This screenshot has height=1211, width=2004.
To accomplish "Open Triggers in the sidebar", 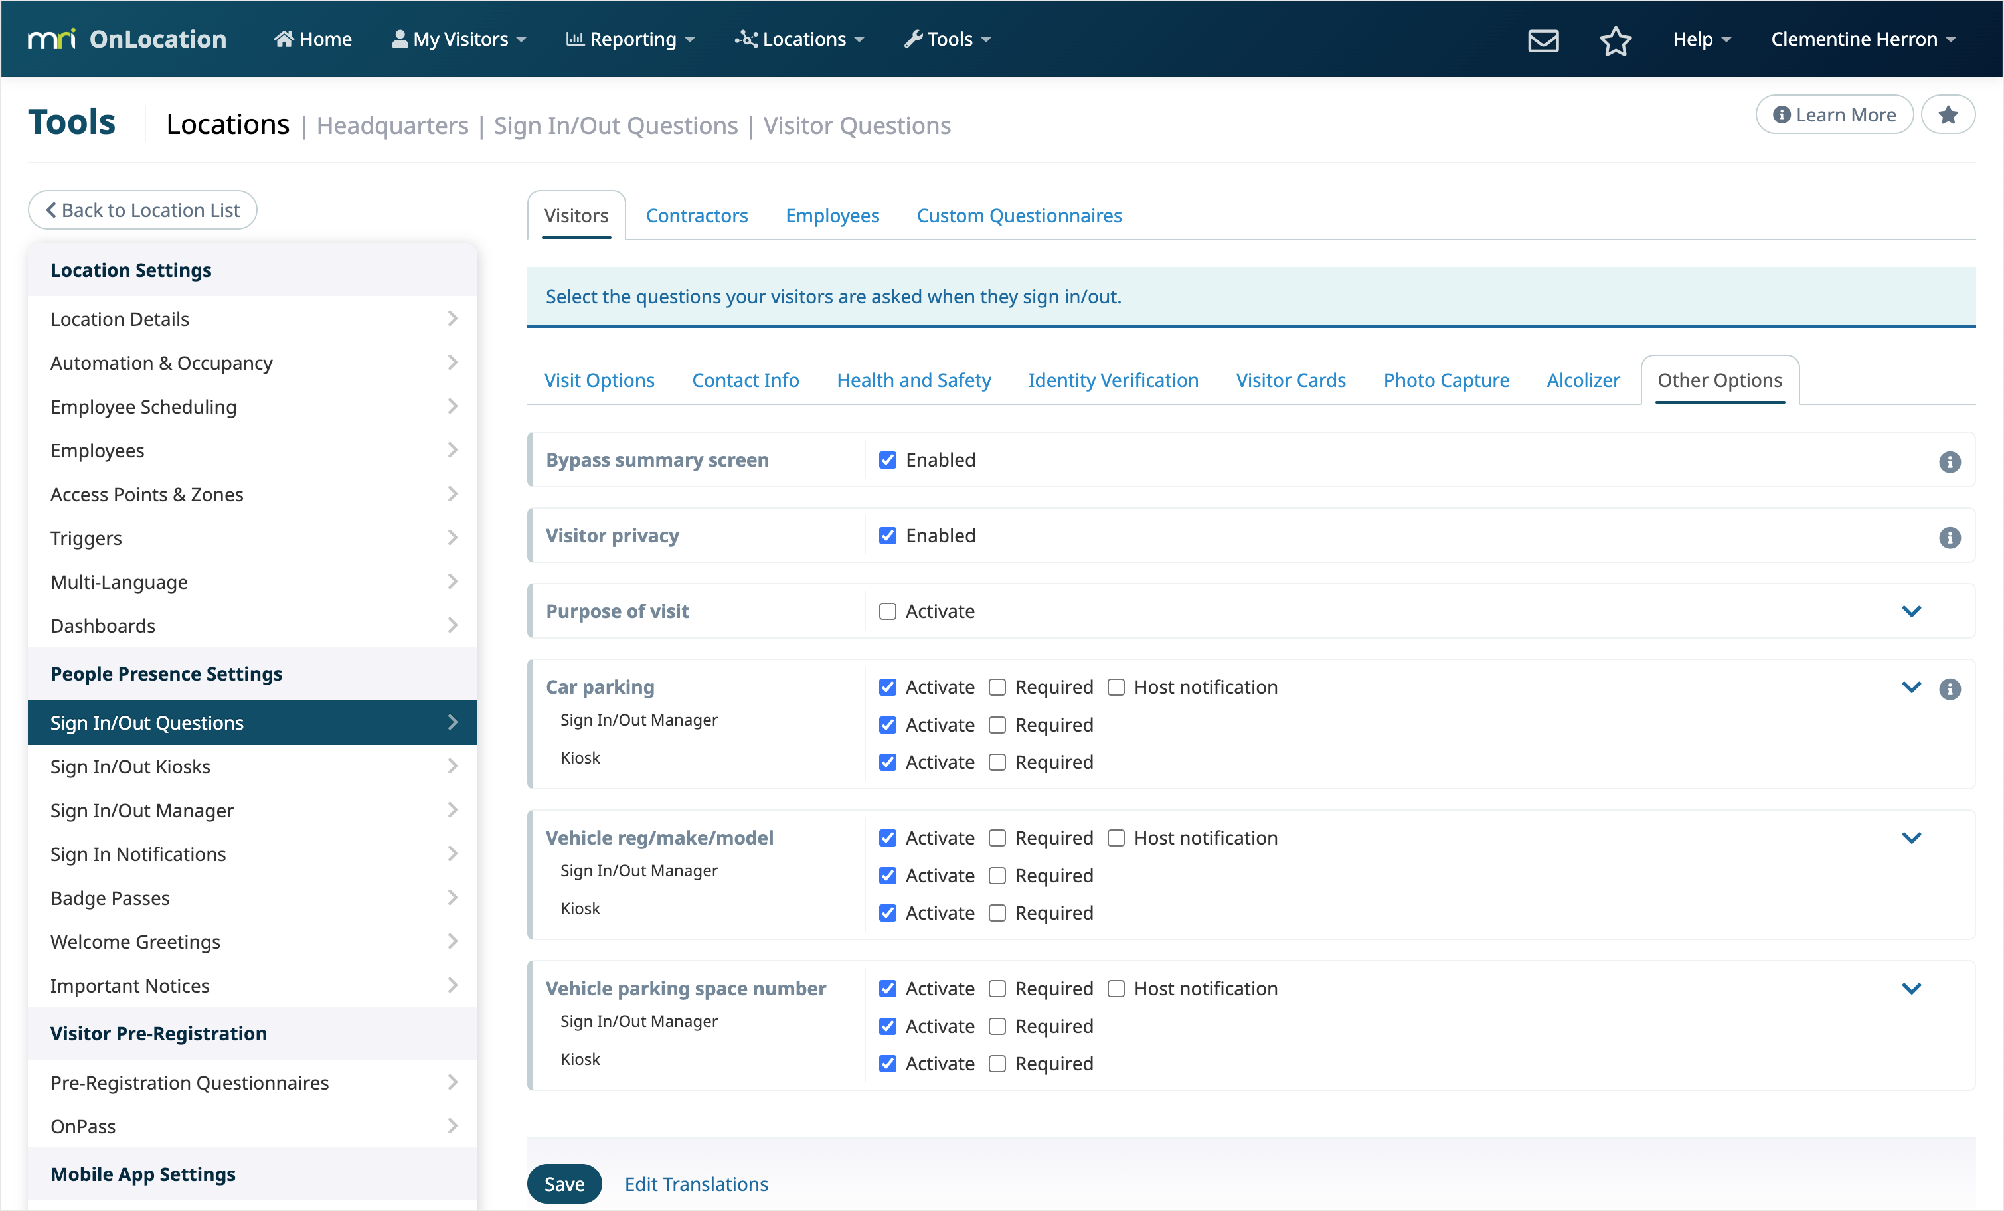I will point(252,538).
